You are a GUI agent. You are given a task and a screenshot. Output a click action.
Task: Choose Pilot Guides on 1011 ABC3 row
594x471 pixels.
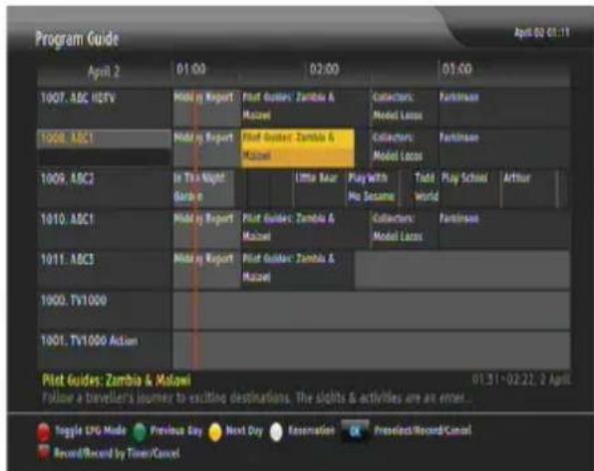(298, 270)
